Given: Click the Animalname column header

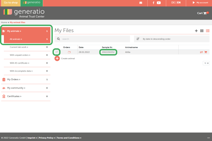Looking at the screenshot, I should pos(131,47).
